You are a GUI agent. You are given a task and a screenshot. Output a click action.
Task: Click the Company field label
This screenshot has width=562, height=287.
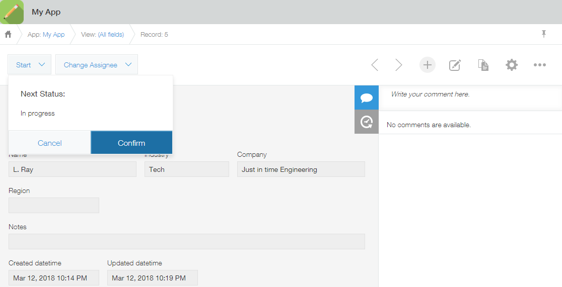tap(252, 155)
